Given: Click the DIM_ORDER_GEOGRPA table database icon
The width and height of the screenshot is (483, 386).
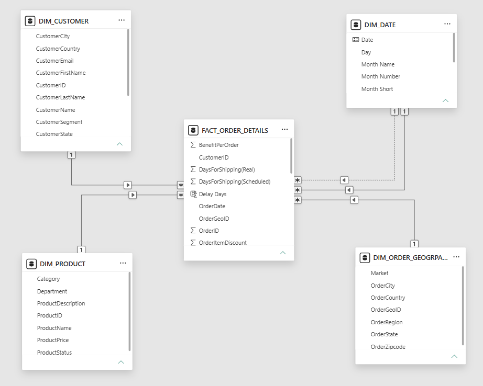Looking at the screenshot, I should (365, 257).
